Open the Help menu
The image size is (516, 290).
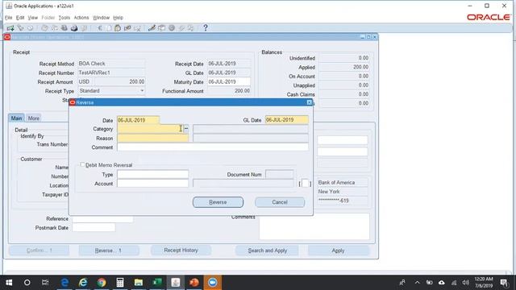(119, 18)
